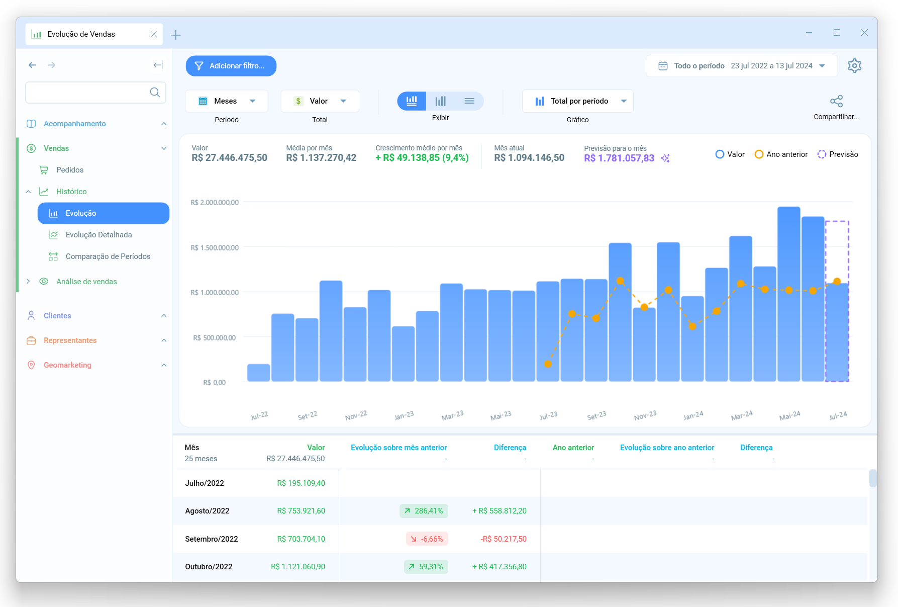898x607 pixels.
Task: Click Setembro/2022 value R$ 703.704,10
Action: pos(301,539)
